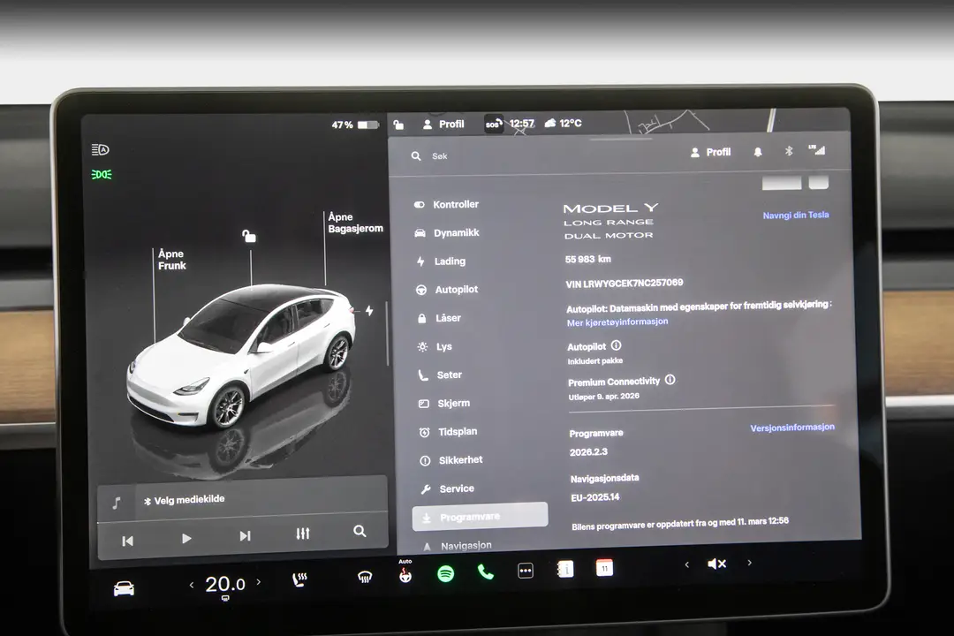This screenshot has width=954, height=636.
Task: Launch the Spotify app
Action: pos(446,573)
